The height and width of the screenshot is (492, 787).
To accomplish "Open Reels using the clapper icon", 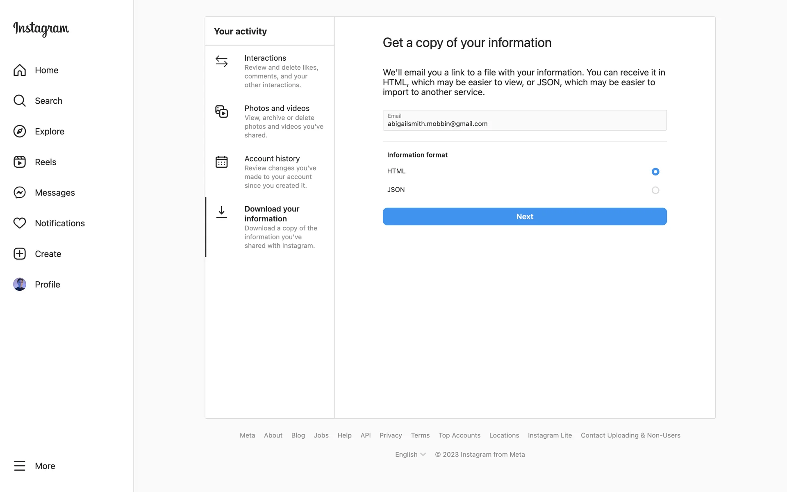I will click(20, 162).
